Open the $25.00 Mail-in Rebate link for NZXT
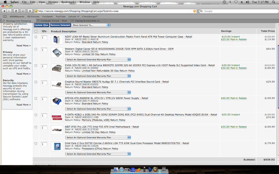The height and width of the screenshot is (174, 279). point(234,39)
